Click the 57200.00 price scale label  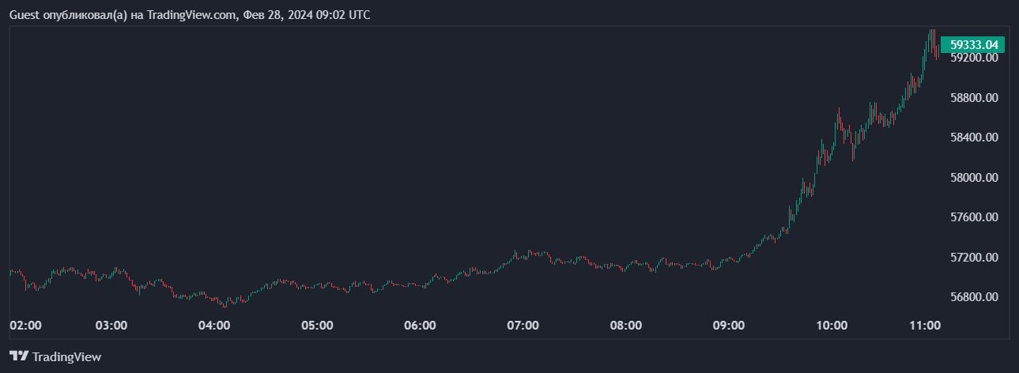(975, 258)
